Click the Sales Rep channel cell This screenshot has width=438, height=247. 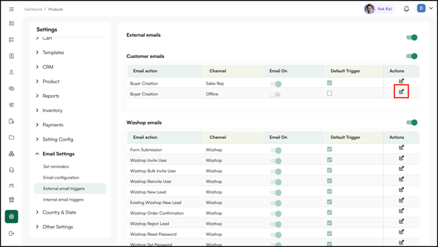coord(215,83)
